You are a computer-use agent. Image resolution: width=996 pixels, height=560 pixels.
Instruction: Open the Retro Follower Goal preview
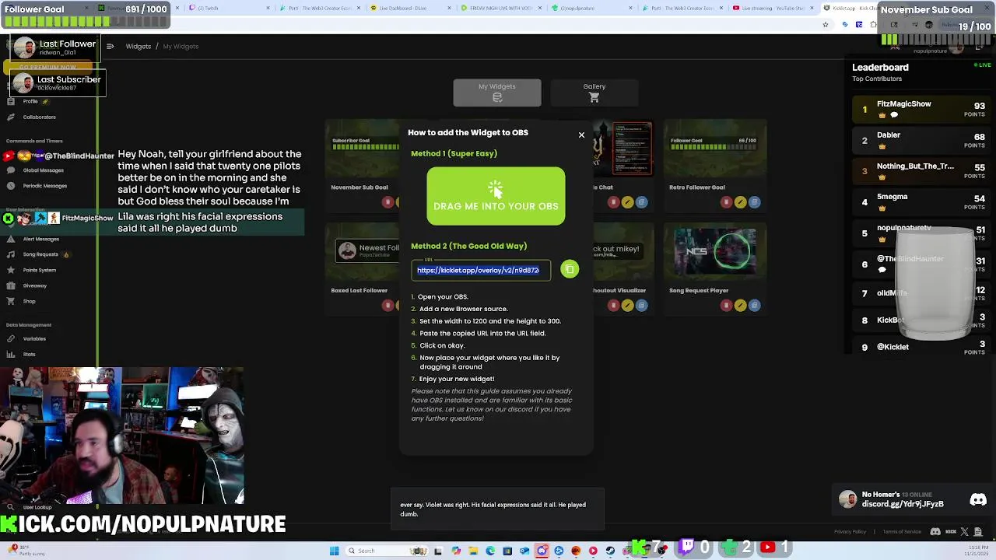[714, 149]
